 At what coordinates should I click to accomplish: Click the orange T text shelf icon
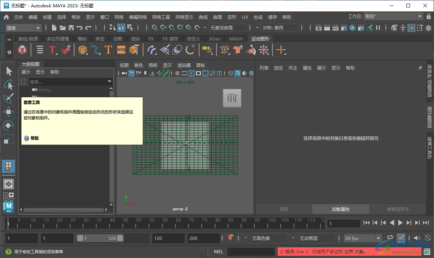pyautogui.click(x=108, y=50)
